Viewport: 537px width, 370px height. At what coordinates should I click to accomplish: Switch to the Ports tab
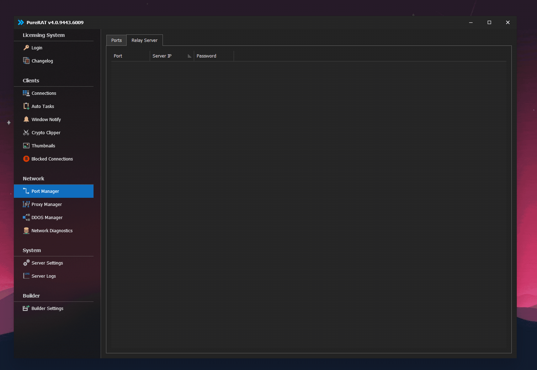tap(116, 40)
